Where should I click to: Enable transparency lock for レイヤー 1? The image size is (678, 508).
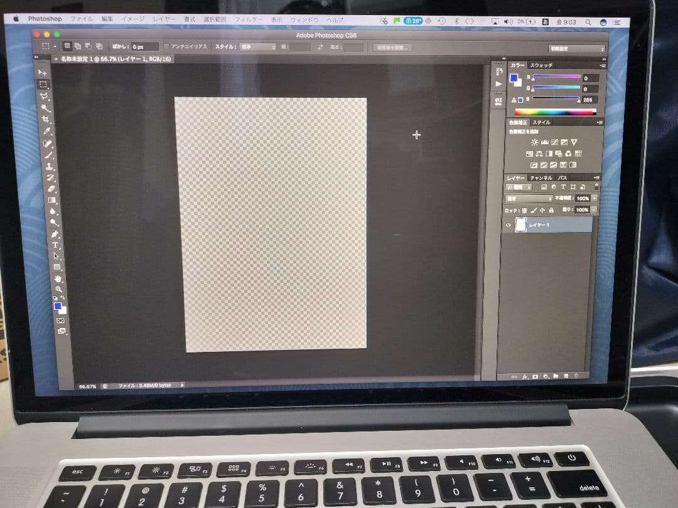coord(524,210)
